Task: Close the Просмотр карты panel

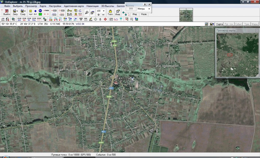Action: 257,30
